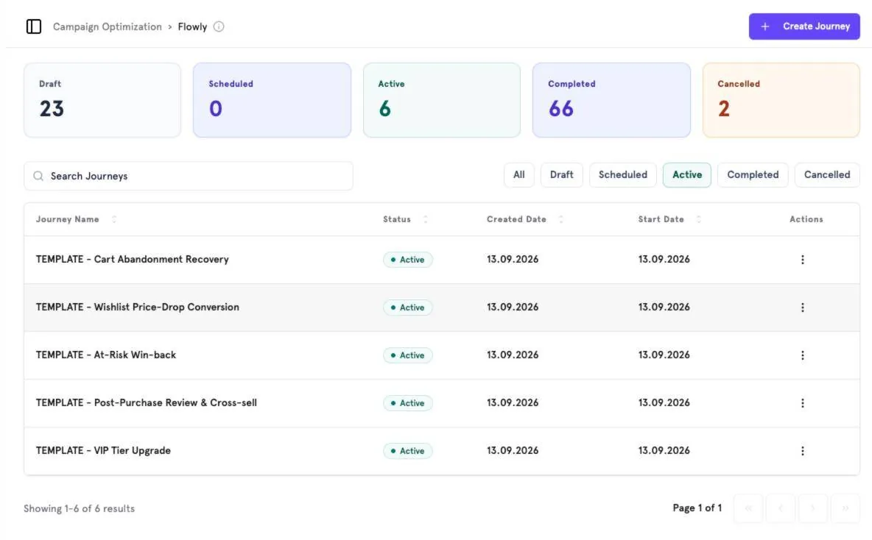Toggle the sidebar panel icon
The image size is (872, 540).
33,26
